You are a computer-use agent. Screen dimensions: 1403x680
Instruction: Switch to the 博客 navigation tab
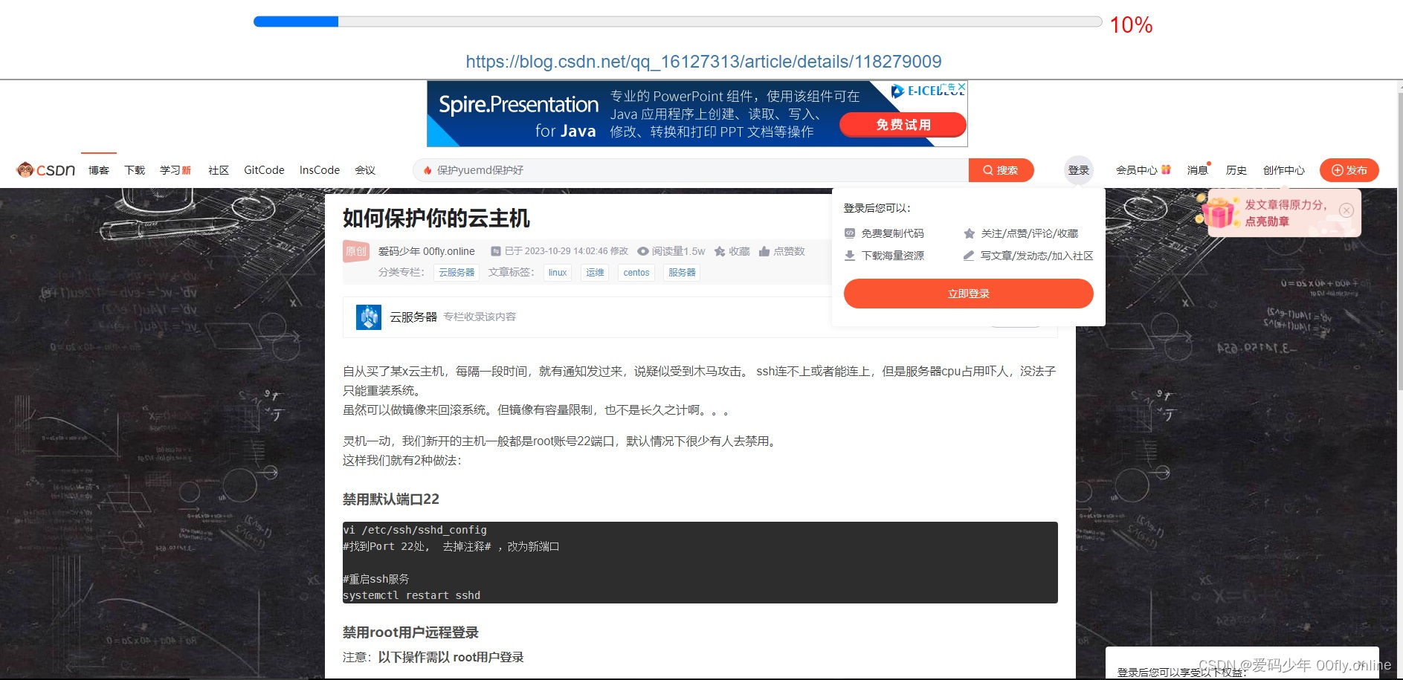(98, 169)
